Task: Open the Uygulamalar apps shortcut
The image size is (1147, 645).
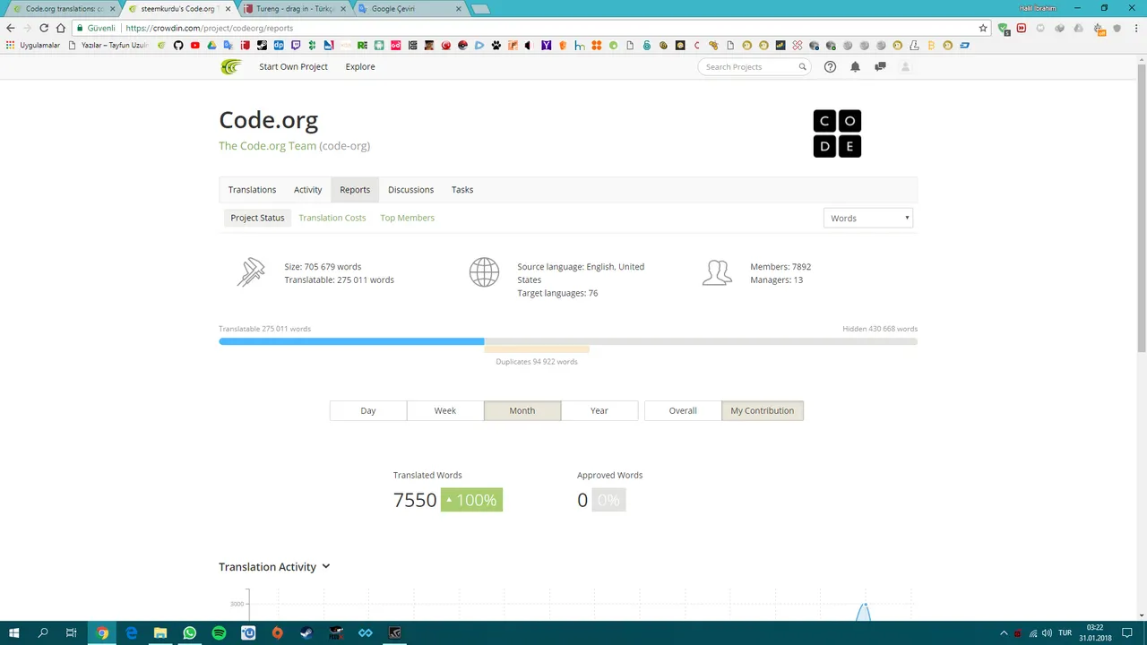Action: click(33, 45)
